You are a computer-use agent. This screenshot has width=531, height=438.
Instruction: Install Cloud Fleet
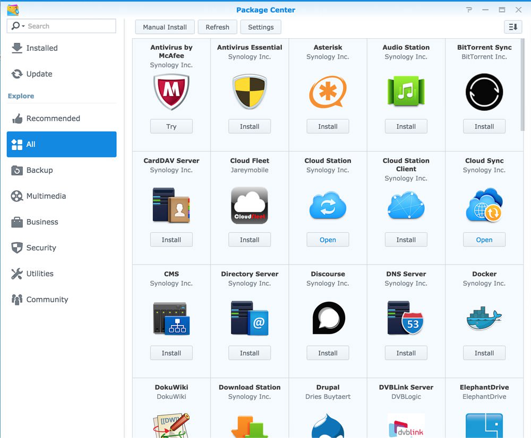point(250,240)
